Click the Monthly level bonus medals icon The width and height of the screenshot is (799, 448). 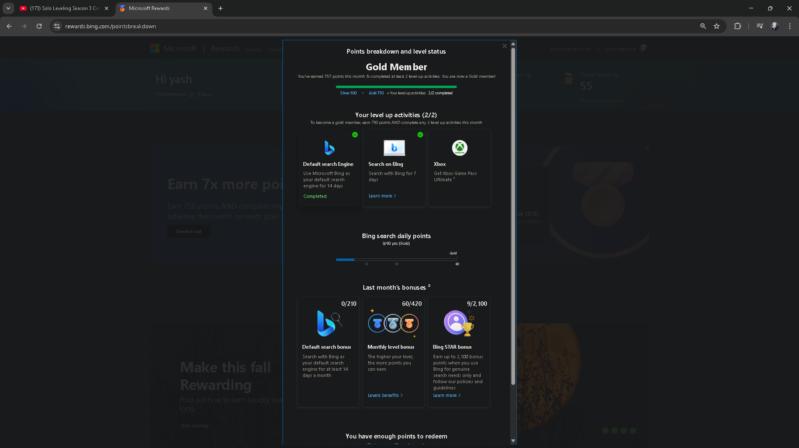coord(393,324)
